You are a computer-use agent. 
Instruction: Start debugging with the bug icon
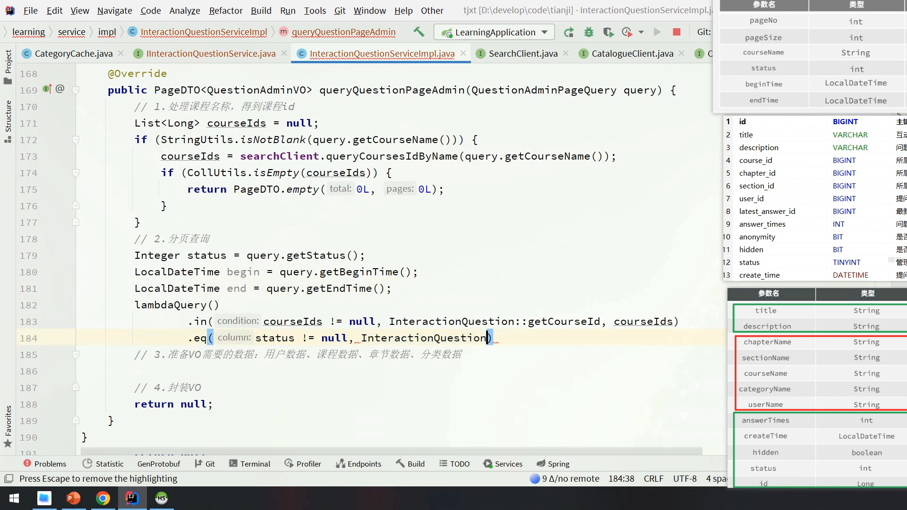pos(589,32)
